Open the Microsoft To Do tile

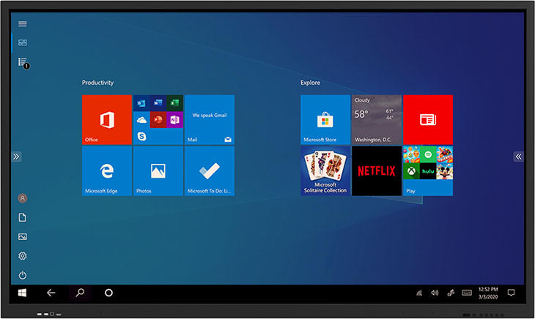(210, 170)
